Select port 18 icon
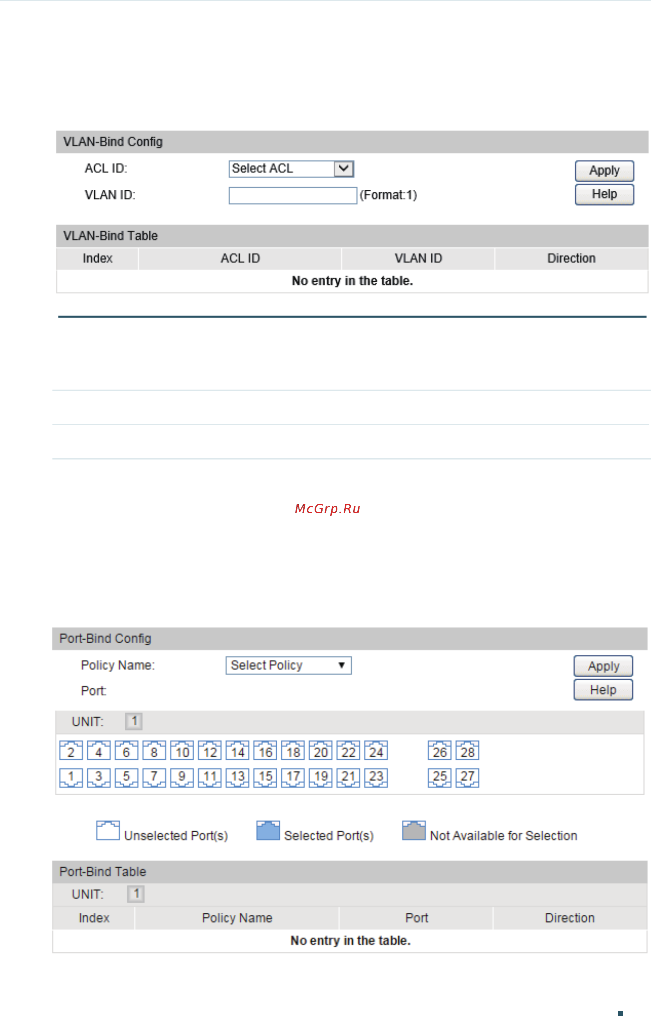Image resolution: width=651 pixels, height=1017 pixels. (x=293, y=750)
